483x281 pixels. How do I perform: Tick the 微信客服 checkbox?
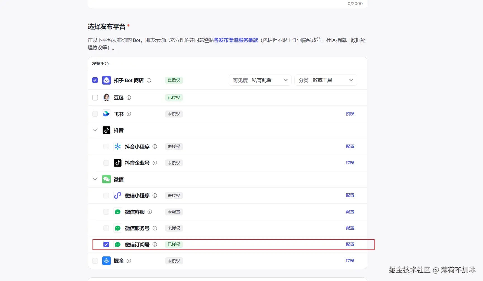(106, 212)
